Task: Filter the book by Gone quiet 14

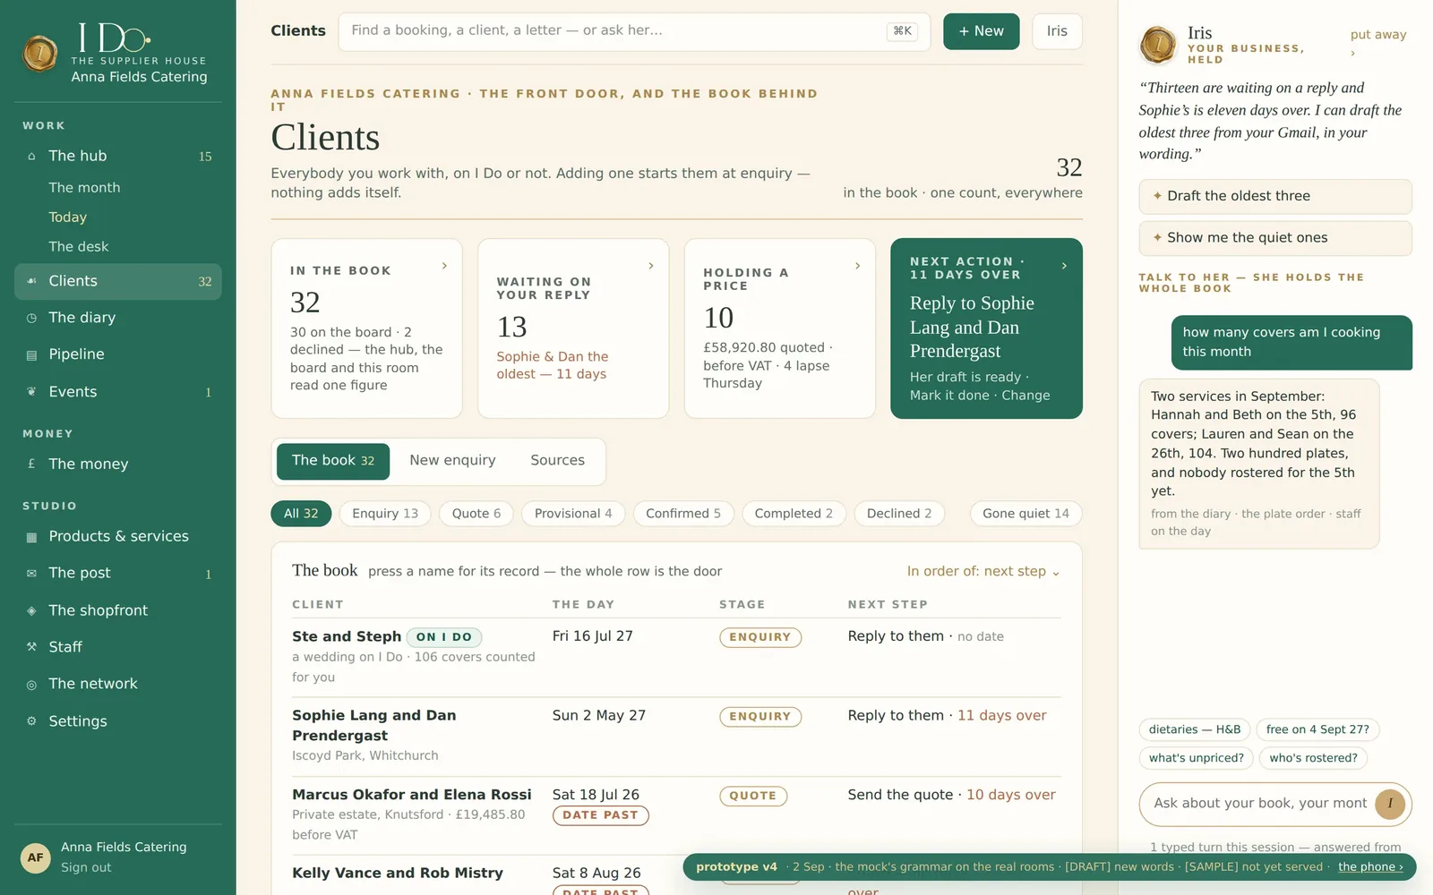Action: pos(1026,514)
